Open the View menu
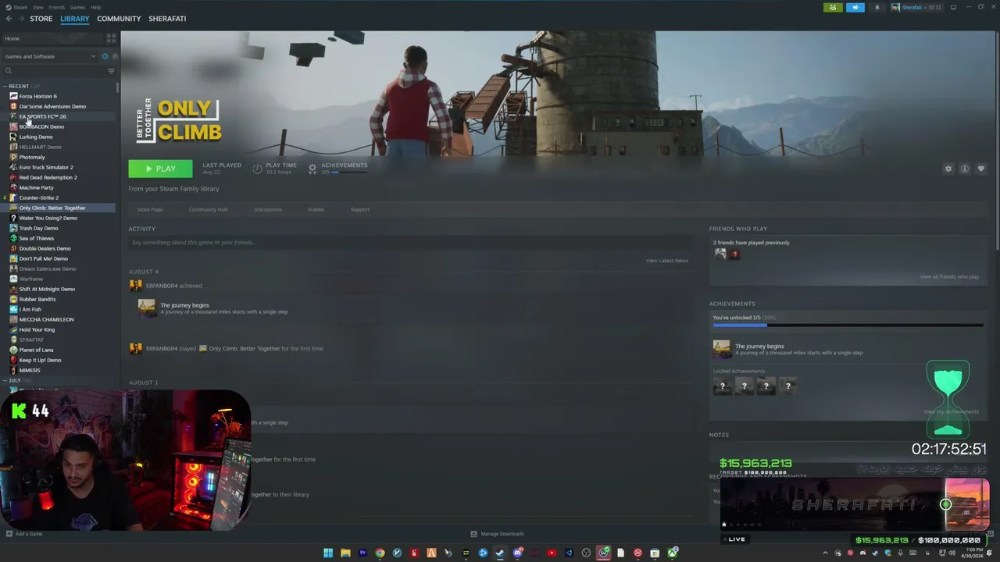Image resolution: width=1000 pixels, height=562 pixels. pyautogui.click(x=37, y=7)
